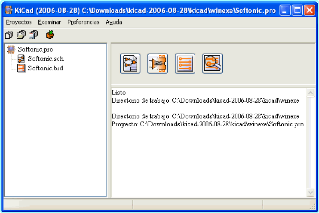Click the 'Proyecto:' line in log

point(208,124)
